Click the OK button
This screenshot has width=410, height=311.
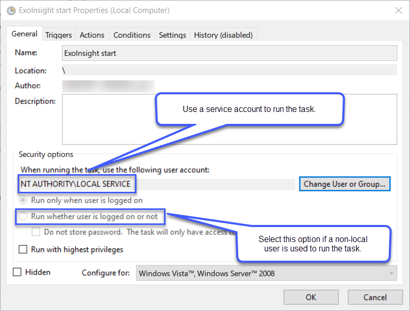[311, 297]
